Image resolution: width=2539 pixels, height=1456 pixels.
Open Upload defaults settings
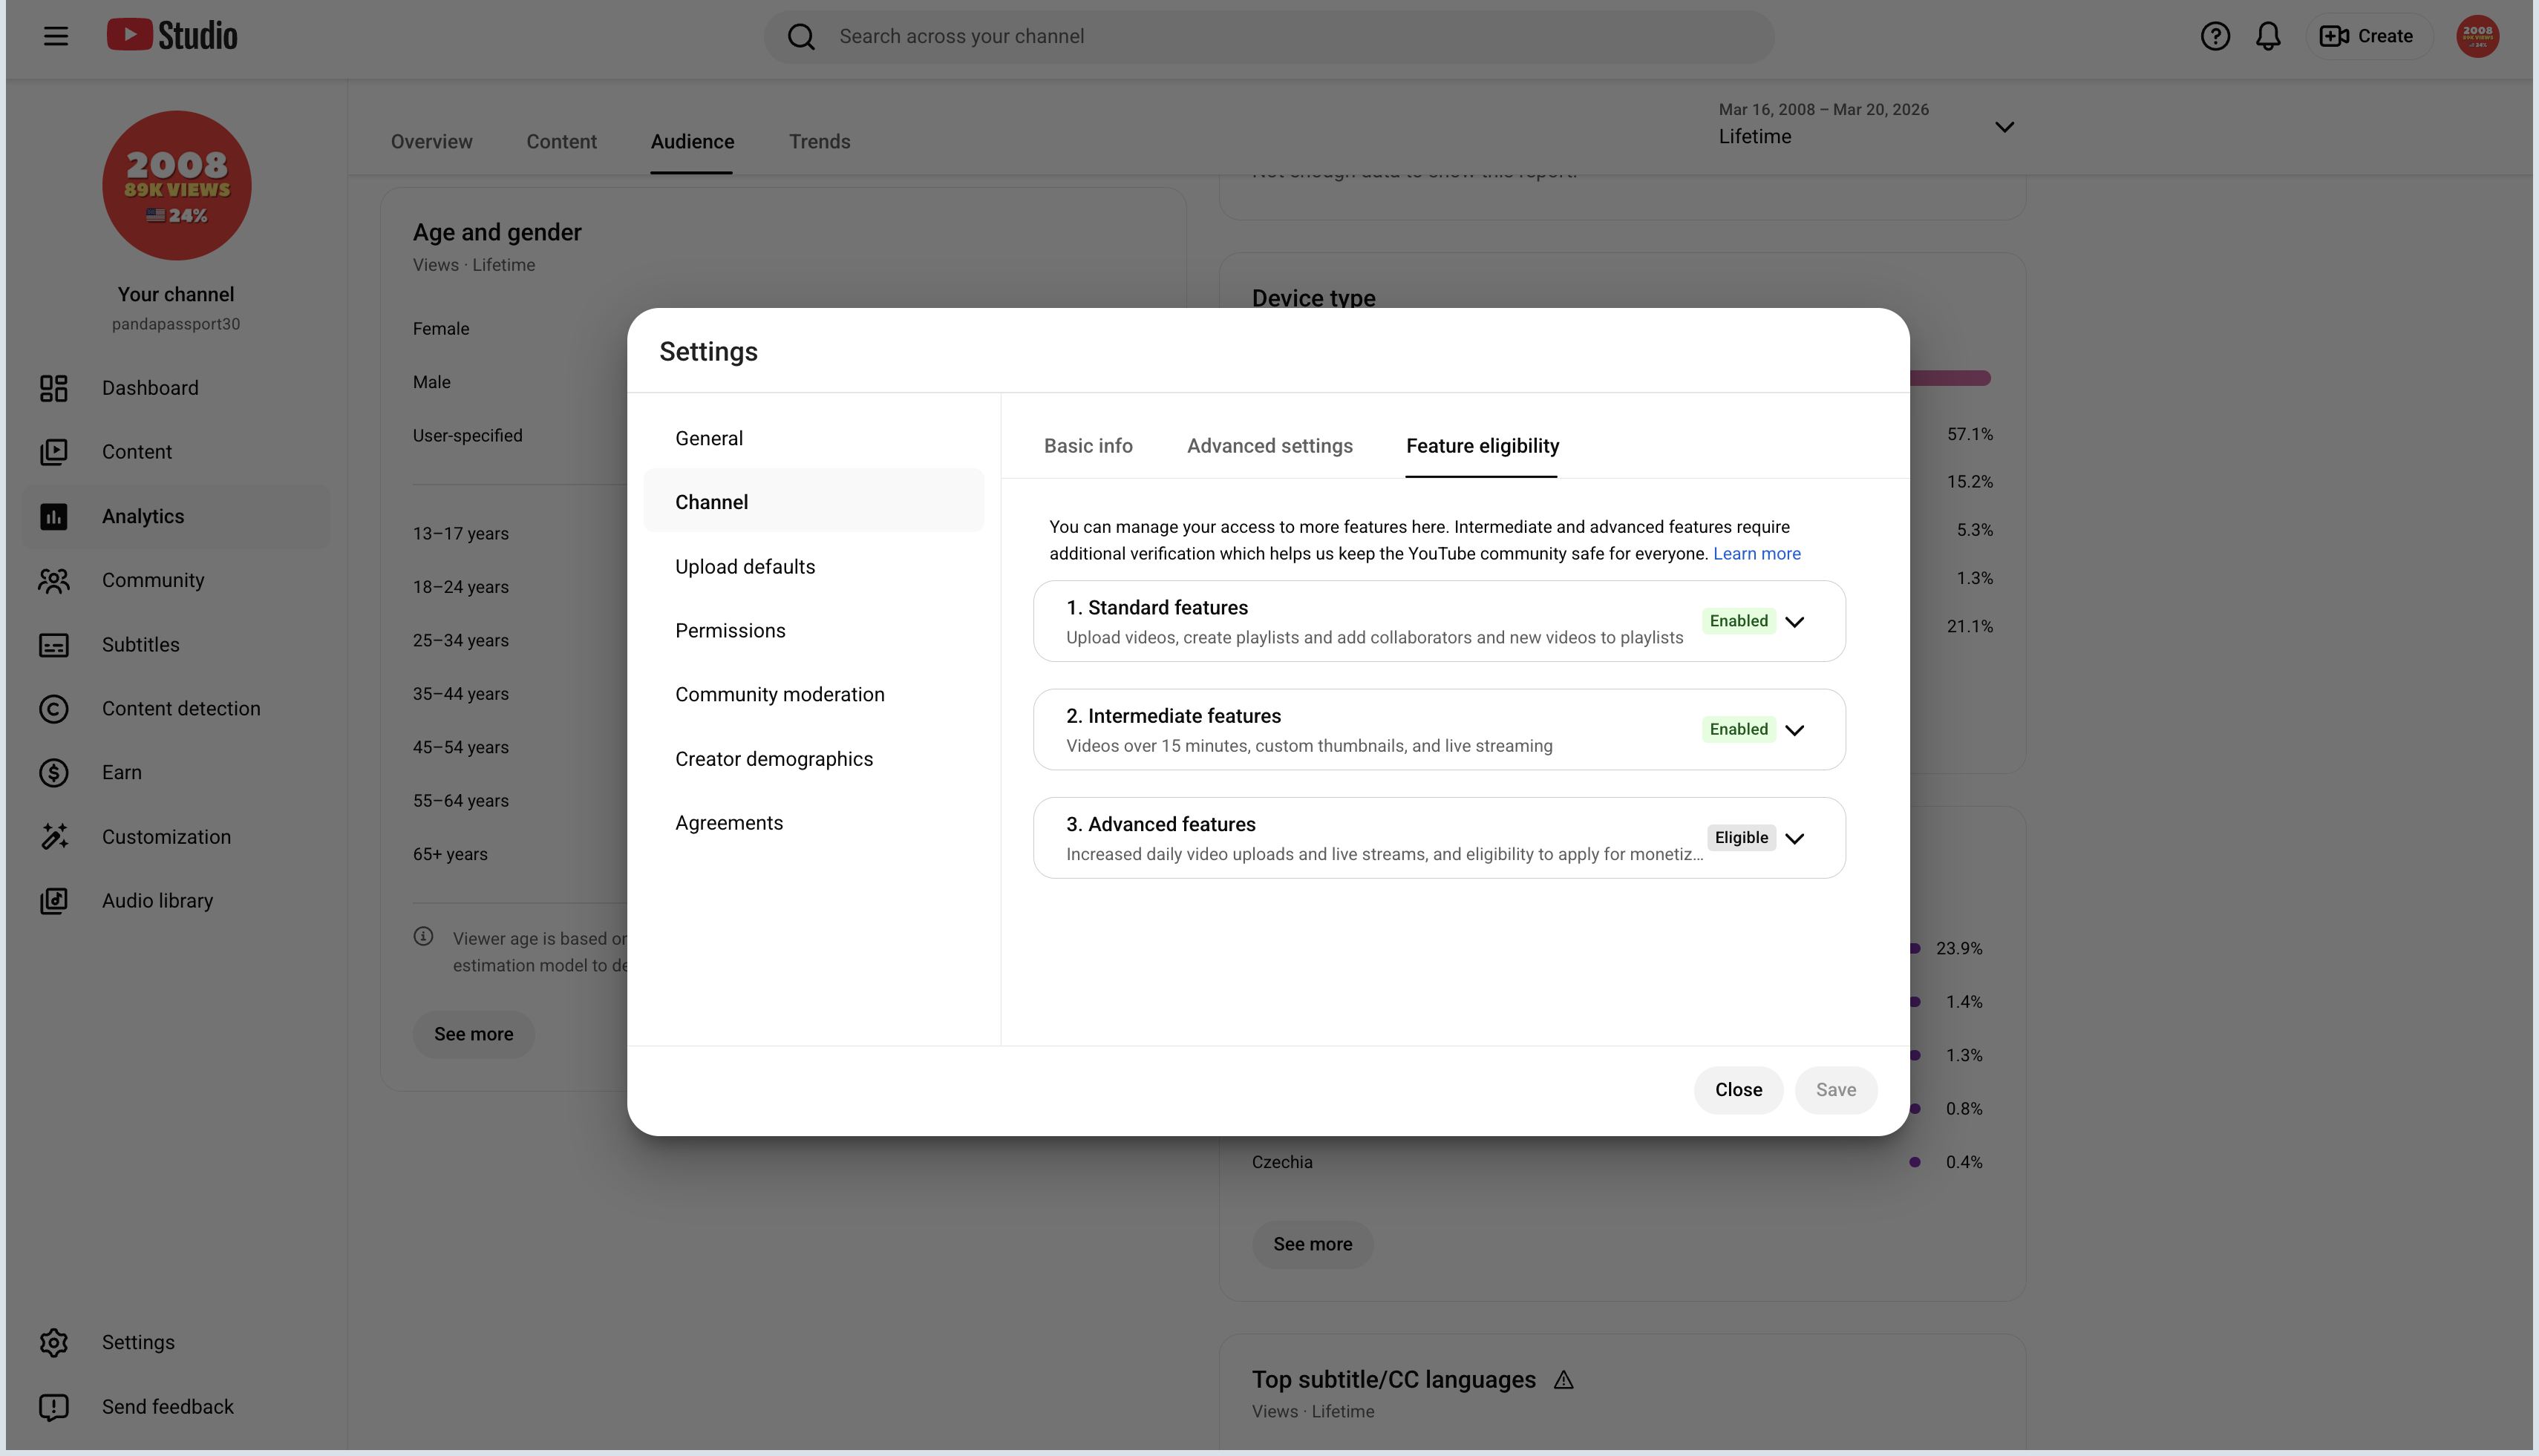coord(814,567)
